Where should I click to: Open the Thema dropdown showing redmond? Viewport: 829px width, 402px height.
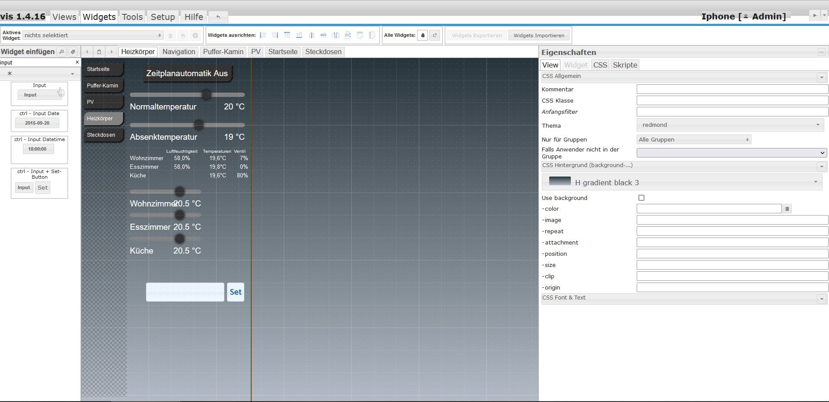pyautogui.click(x=730, y=125)
